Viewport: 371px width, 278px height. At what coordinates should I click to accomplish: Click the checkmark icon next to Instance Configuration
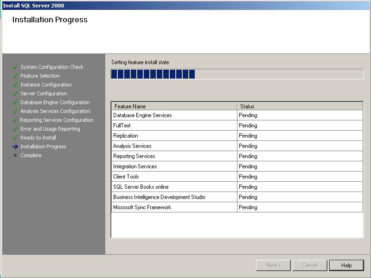coord(15,85)
